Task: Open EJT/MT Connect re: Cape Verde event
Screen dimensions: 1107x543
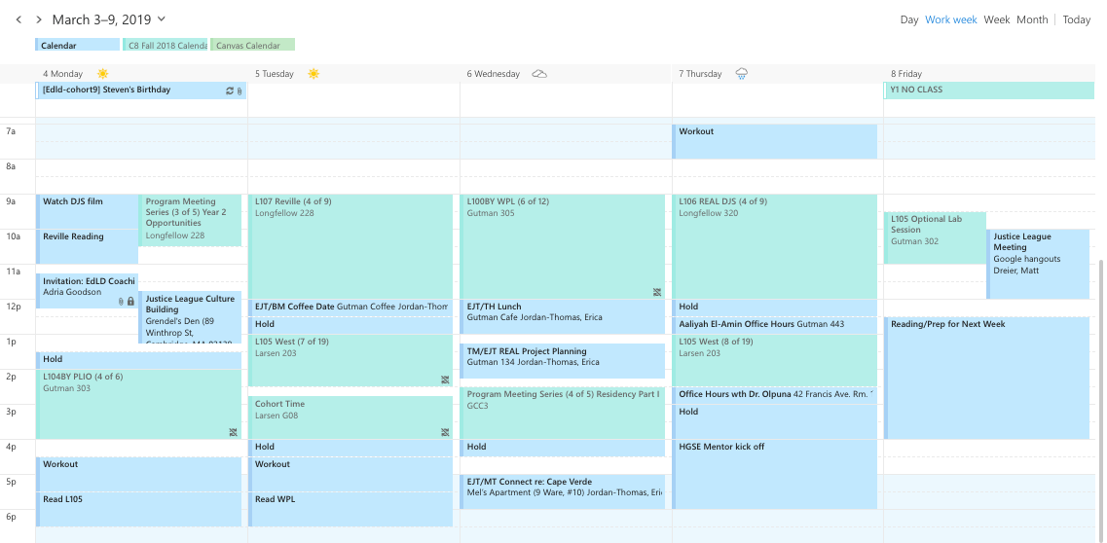Action: tap(563, 491)
